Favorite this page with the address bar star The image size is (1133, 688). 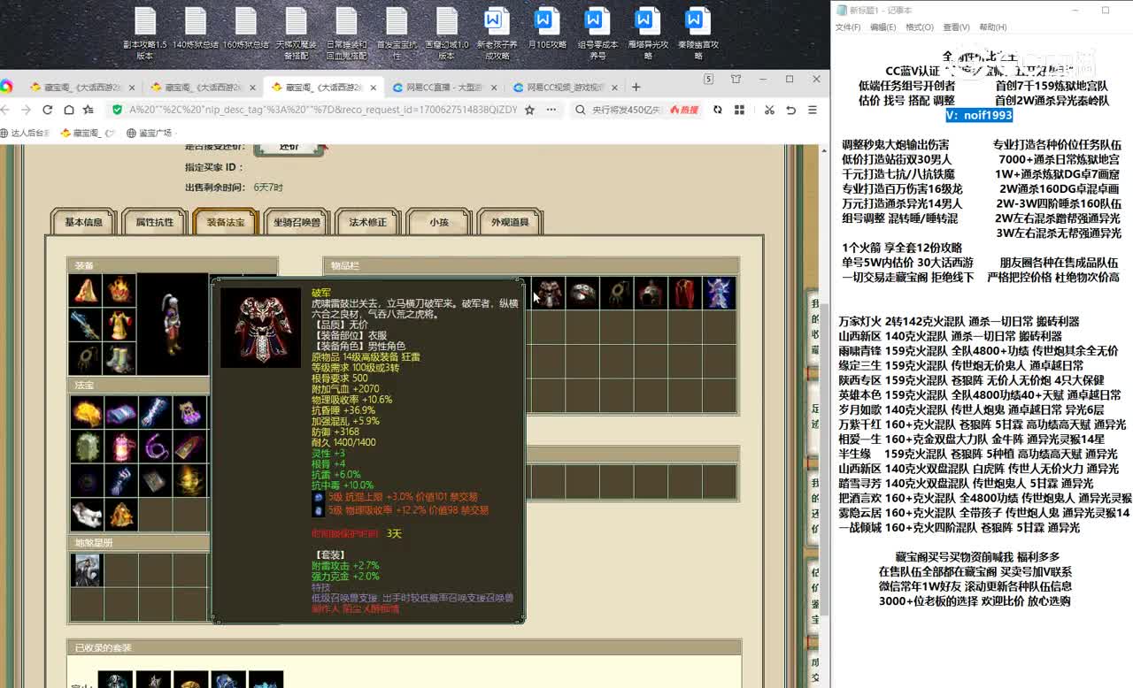(529, 110)
